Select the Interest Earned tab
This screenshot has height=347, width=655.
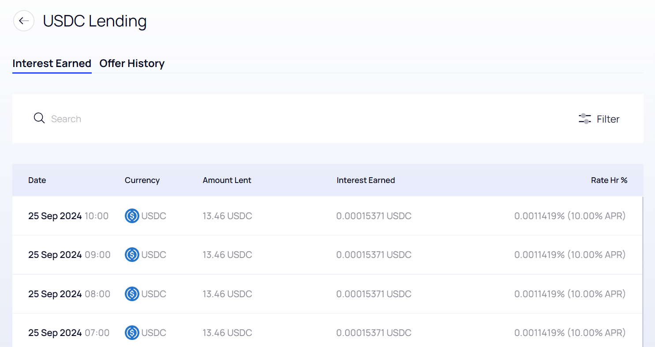click(x=52, y=63)
